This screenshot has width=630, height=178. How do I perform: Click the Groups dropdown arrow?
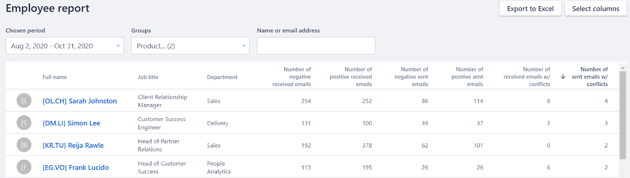point(244,46)
